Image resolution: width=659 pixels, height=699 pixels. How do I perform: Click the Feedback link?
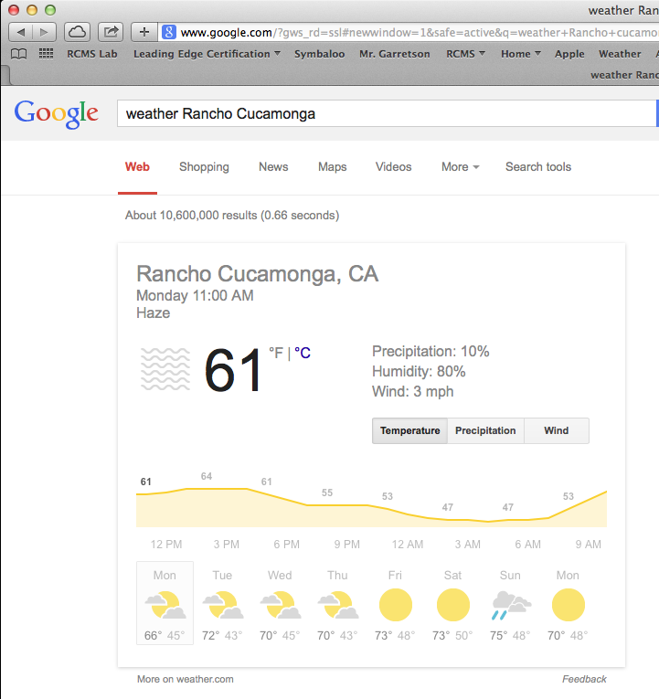(x=584, y=679)
